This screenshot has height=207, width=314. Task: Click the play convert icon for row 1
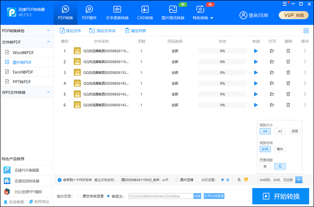click(x=256, y=51)
